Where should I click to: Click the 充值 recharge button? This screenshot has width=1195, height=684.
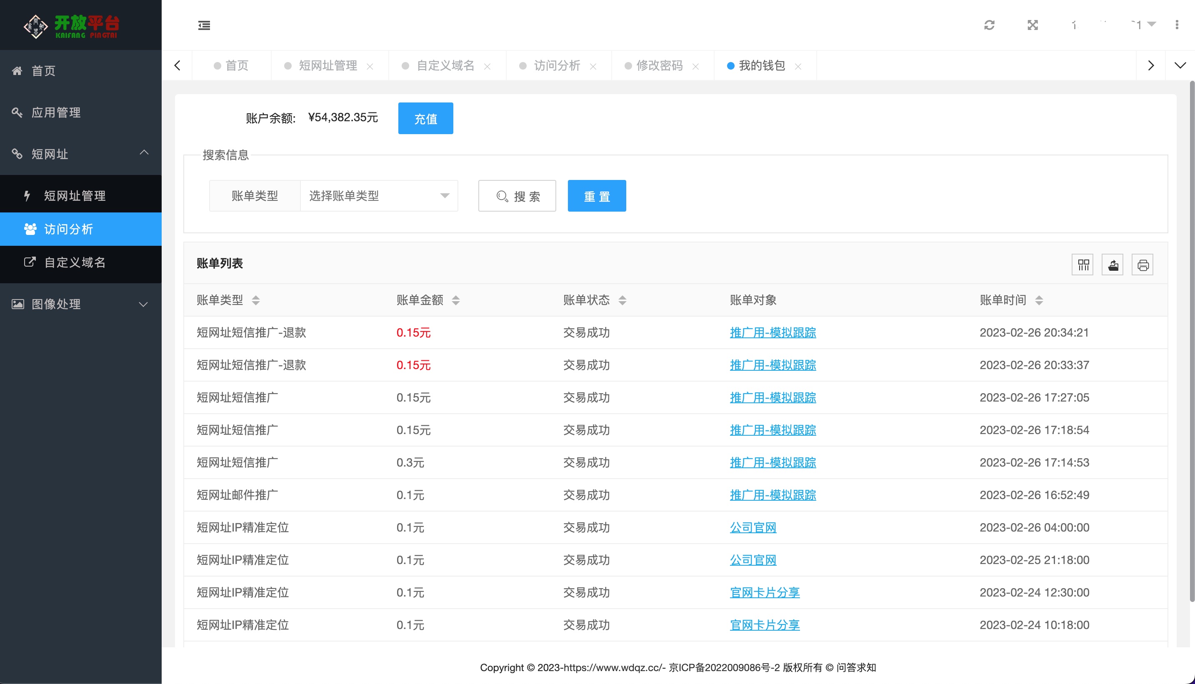pyautogui.click(x=425, y=118)
